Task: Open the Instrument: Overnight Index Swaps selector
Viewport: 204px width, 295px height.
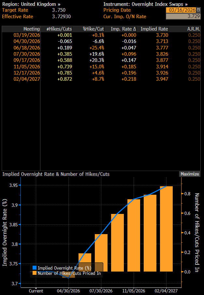Action: pyautogui.click(x=145, y=4)
